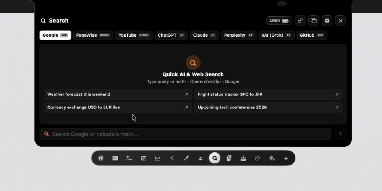
Task: Open the Home icon in the dock
Action: [x=100, y=159]
